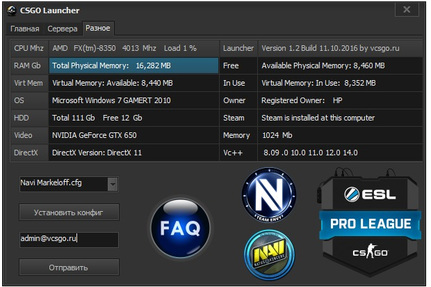The image size is (431, 287).
Task: Click the Free column label
Action: [x=238, y=65]
